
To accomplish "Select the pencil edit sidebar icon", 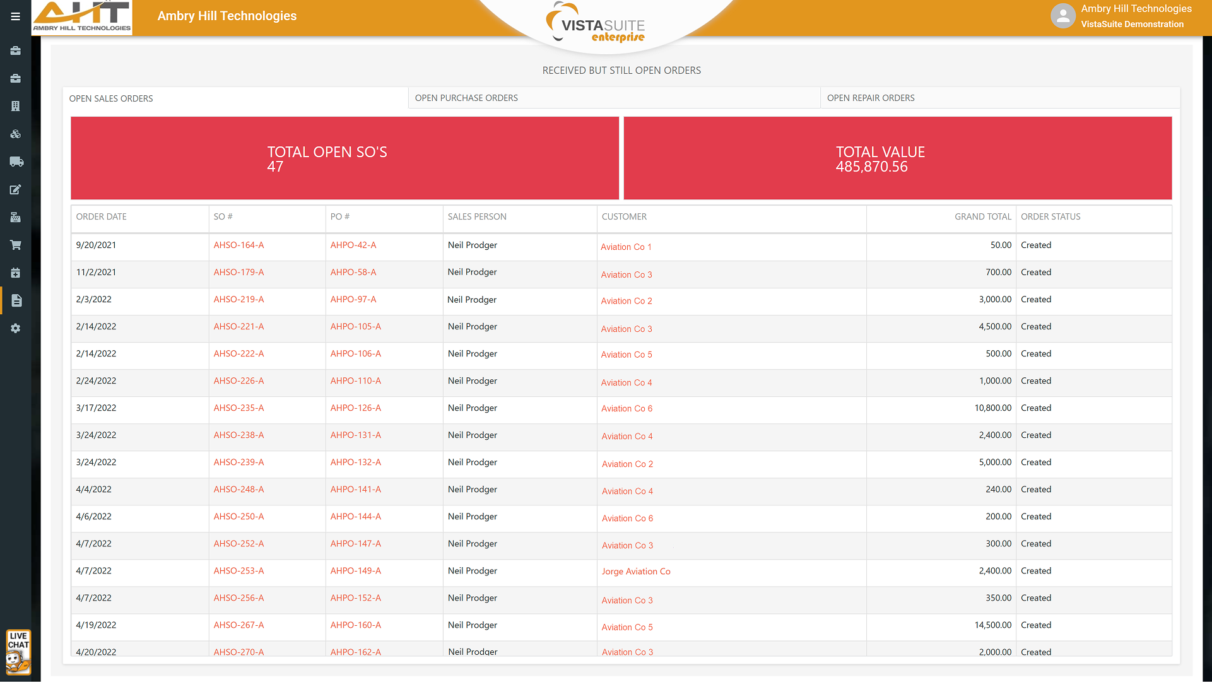I will [x=15, y=189].
